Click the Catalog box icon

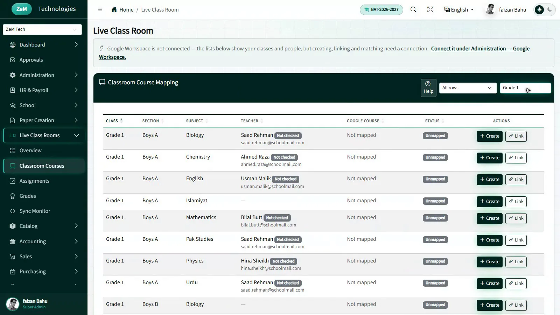13,226
